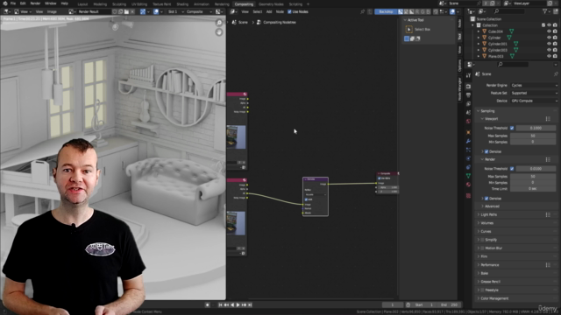Open the Scene properties tab icon
561x315 pixels.
[468, 113]
